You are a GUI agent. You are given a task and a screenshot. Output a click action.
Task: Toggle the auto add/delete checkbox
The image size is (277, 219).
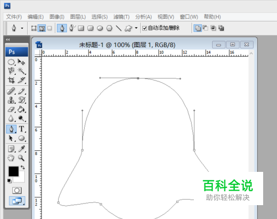click(145, 28)
